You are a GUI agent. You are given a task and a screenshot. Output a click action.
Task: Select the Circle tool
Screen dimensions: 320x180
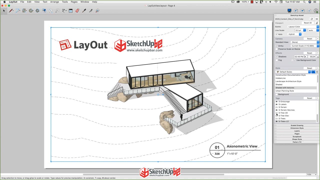(x=31, y=11)
